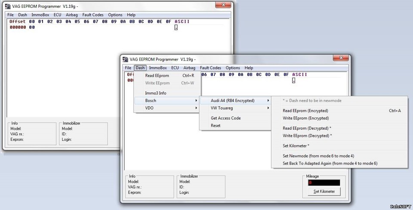Click ASCII cursor cell in back window
The height and width of the screenshot is (210, 413).
tap(176, 27)
